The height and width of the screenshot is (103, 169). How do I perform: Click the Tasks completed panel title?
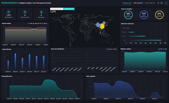pyautogui.click(x=91, y=76)
